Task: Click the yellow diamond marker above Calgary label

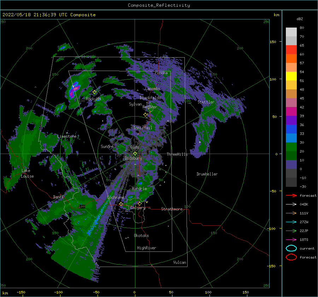Action: tap(140, 203)
